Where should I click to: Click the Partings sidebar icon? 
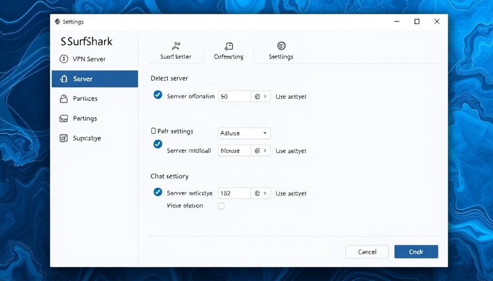pyautogui.click(x=63, y=119)
